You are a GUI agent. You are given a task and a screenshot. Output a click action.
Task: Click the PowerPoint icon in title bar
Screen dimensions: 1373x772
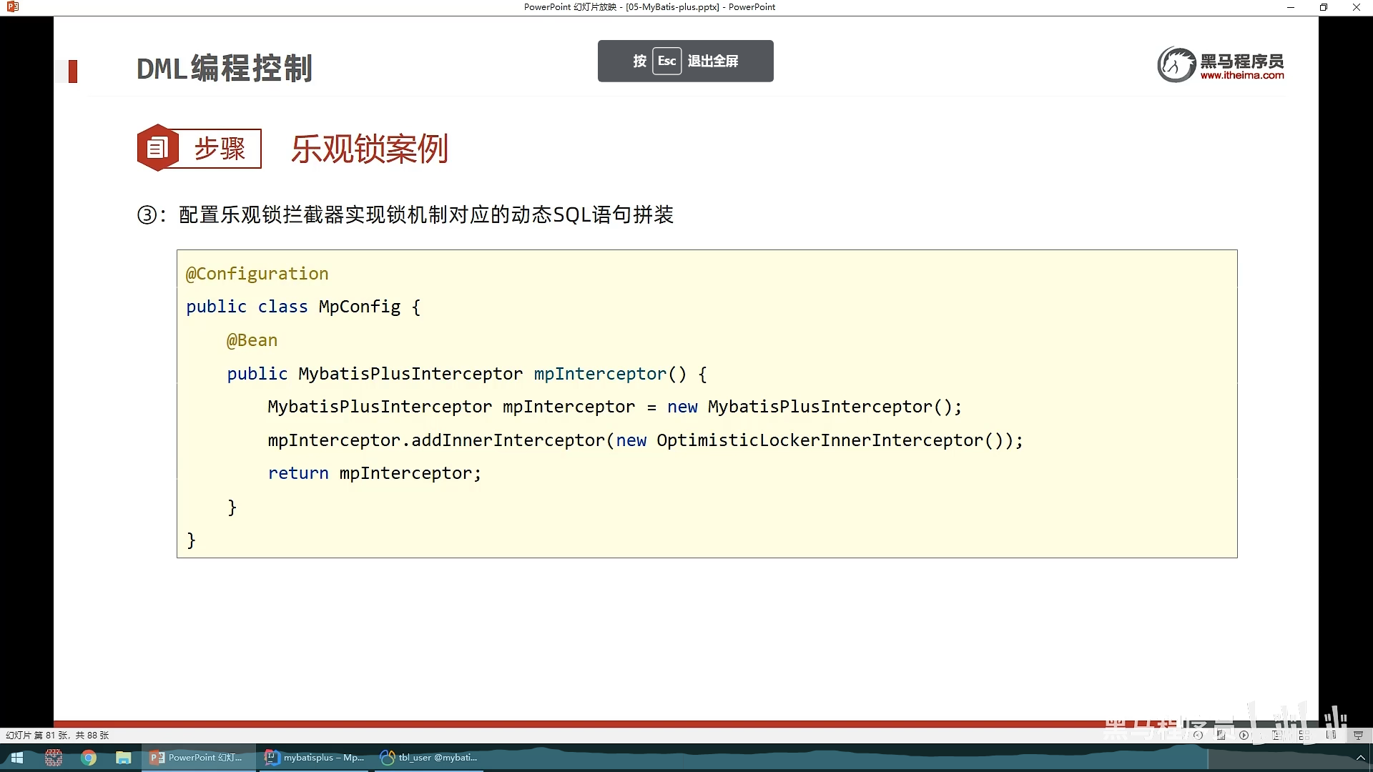point(12,7)
